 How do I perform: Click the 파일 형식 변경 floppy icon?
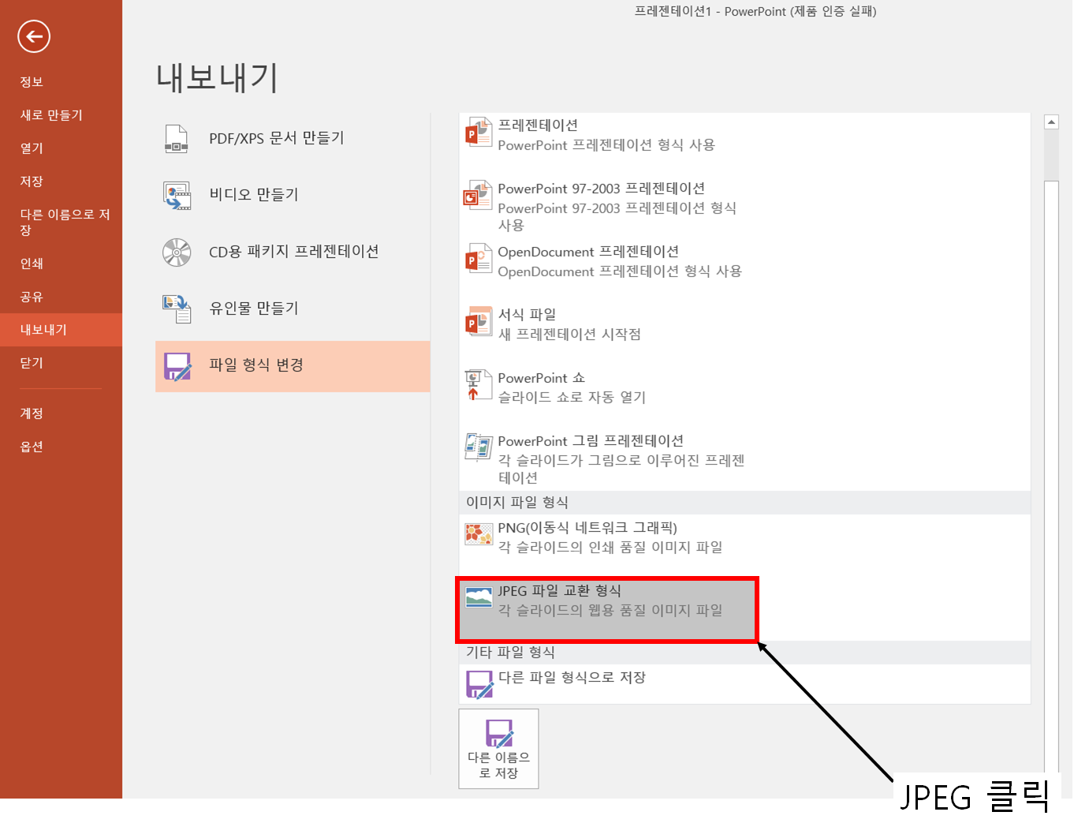point(177,366)
